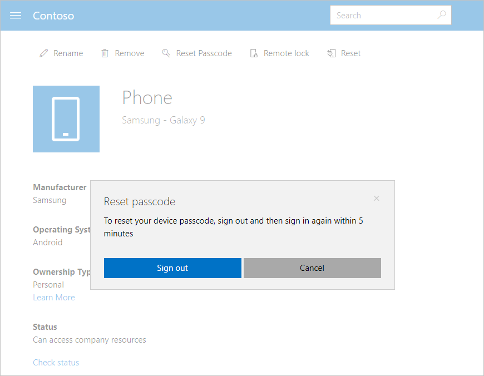Click the Check status link
Viewport: 484px width, 376px height.
tap(56, 362)
